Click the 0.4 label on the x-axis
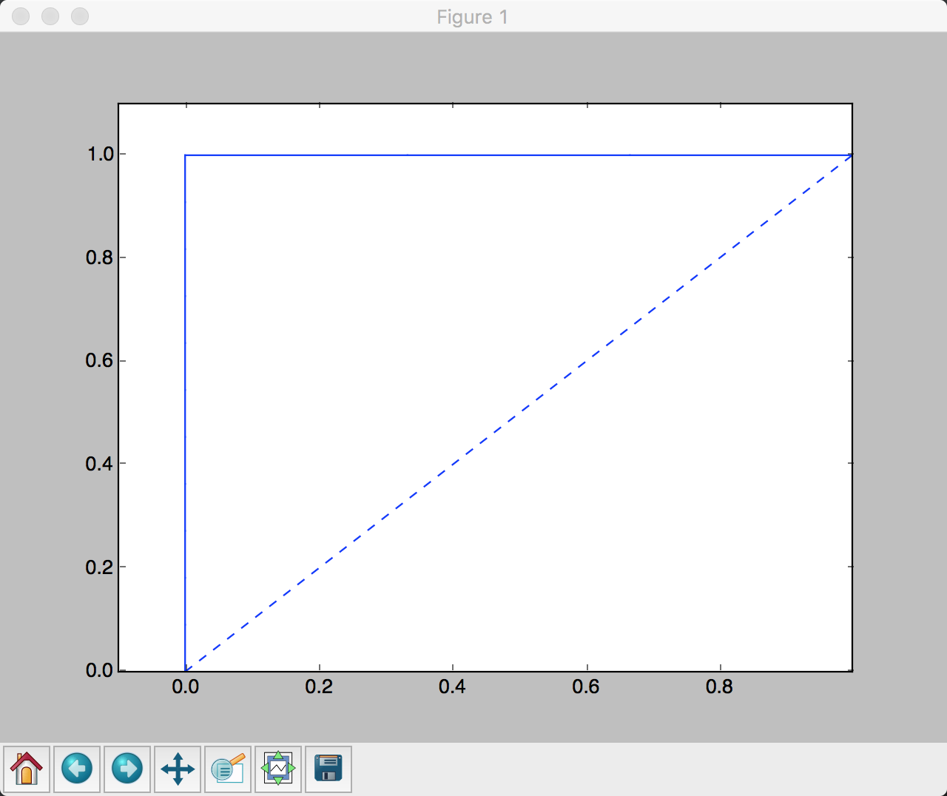This screenshot has height=796, width=947. (x=452, y=687)
